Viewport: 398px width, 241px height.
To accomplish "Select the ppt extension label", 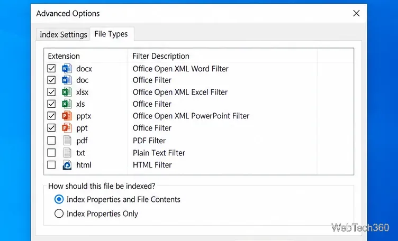I will click(82, 128).
